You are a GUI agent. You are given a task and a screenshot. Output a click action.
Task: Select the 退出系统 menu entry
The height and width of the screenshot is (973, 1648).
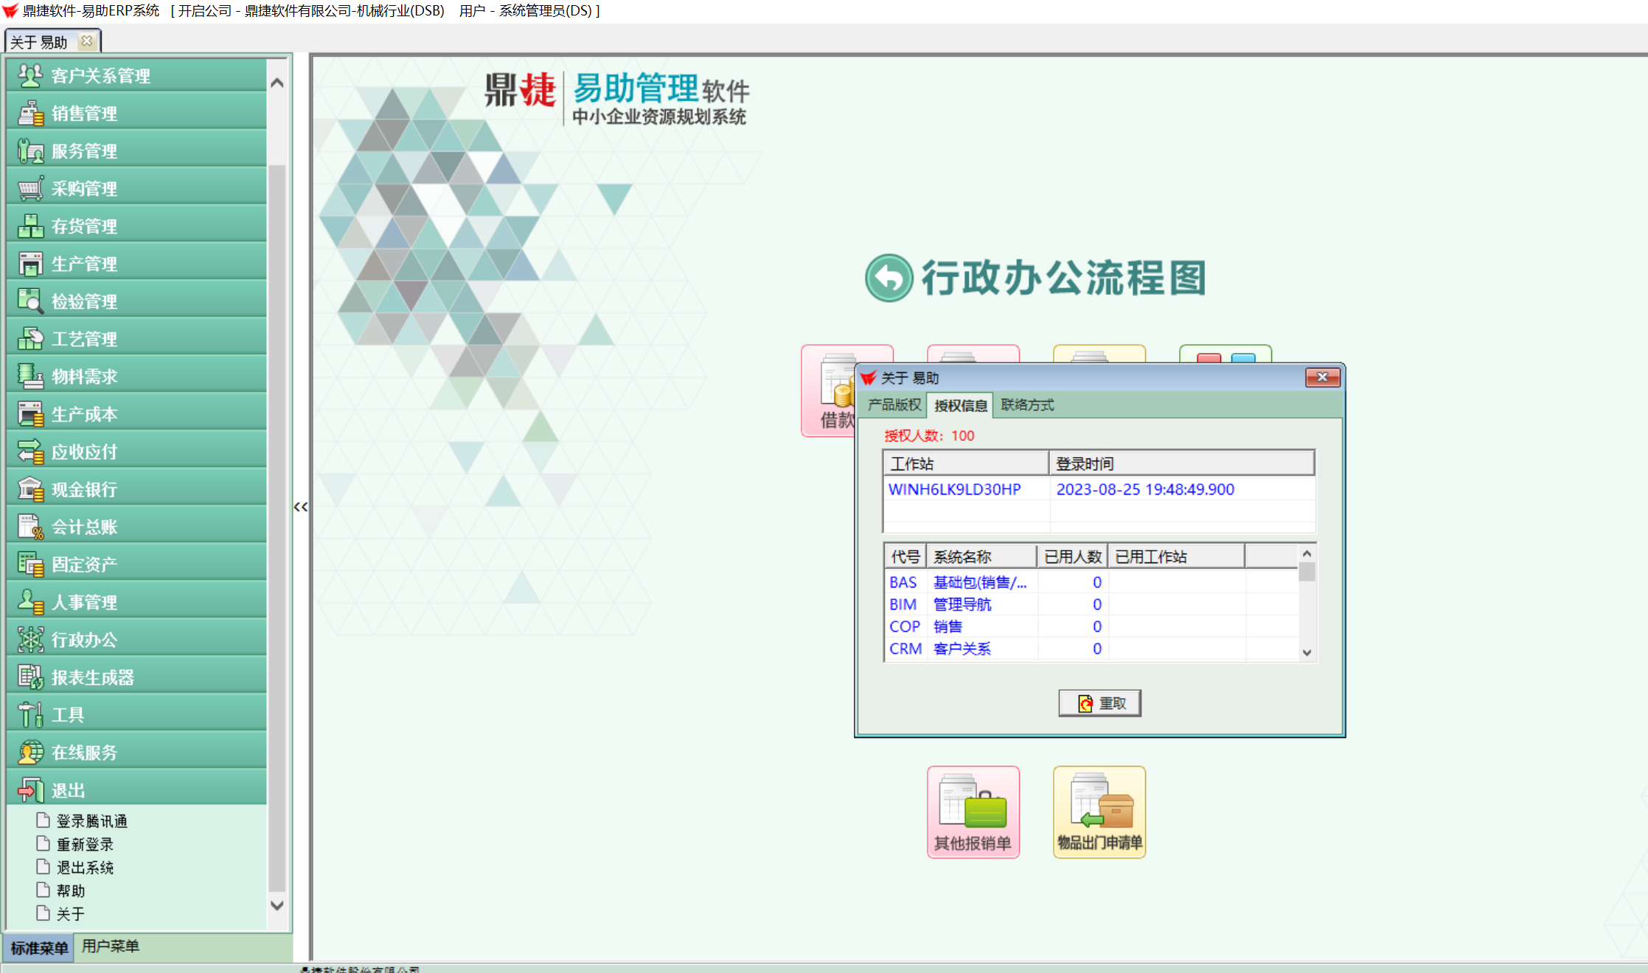coord(85,868)
